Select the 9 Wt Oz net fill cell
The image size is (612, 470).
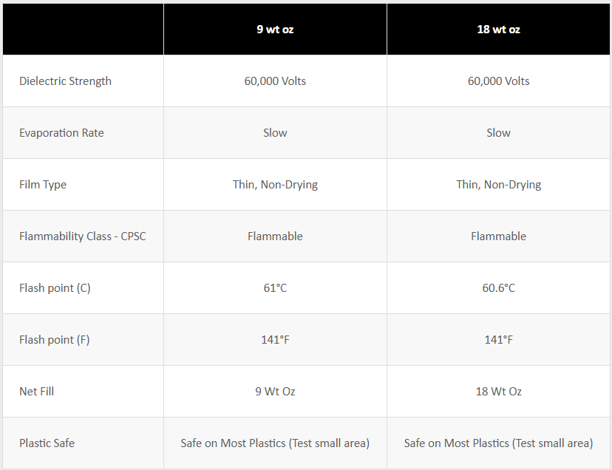[x=275, y=392]
